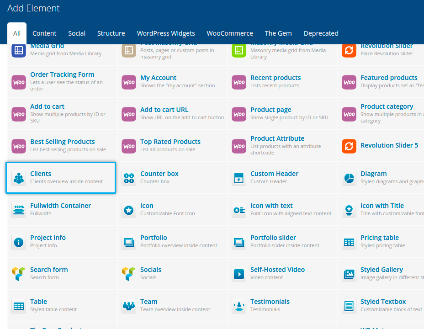Click the Revolution Slider 5 icon
Viewport: 424px width, 329px height.
[x=349, y=146]
